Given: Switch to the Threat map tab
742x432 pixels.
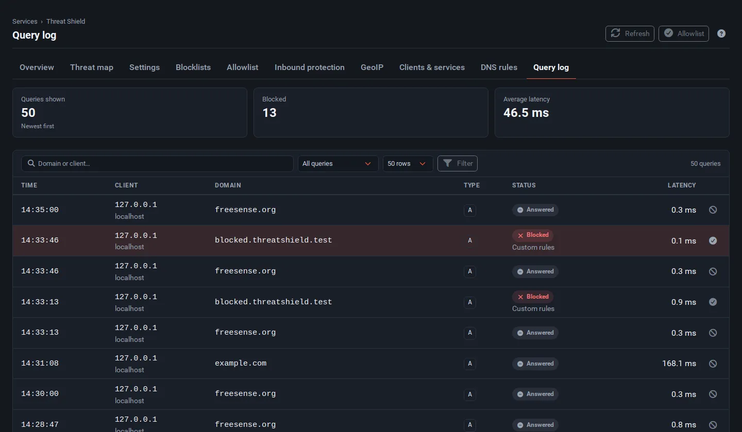Looking at the screenshot, I should [92, 67].
